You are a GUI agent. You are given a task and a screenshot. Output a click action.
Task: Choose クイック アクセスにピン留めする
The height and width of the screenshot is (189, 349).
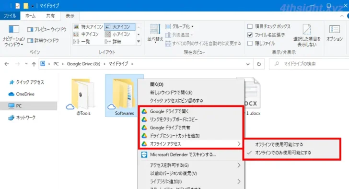pos(191,101)
